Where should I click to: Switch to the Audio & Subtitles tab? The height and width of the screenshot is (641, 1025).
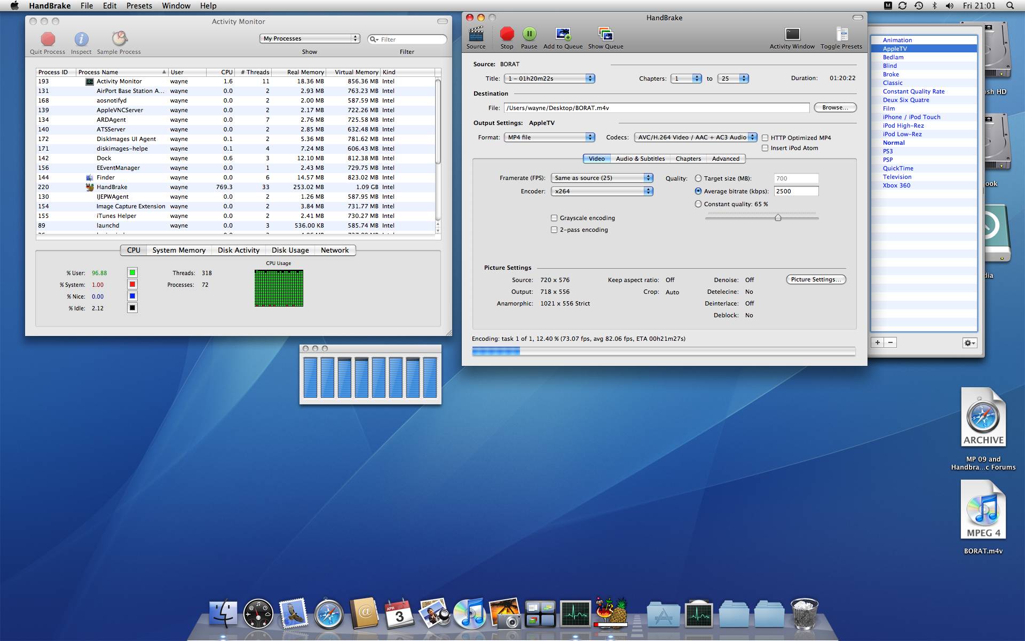(x=640, y=159)
